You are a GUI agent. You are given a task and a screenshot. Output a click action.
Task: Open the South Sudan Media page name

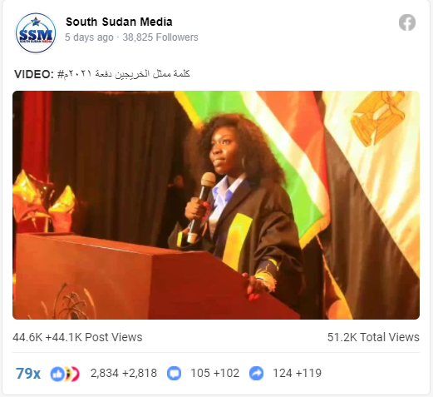coord(119,22)
